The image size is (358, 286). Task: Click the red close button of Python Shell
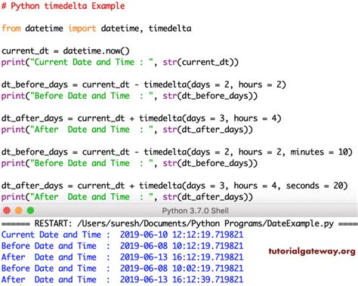(7, 211)
